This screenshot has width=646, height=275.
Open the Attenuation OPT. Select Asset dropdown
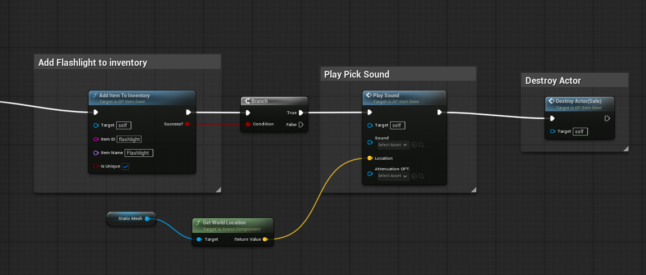pyautogui.click(x=393, y=176)
